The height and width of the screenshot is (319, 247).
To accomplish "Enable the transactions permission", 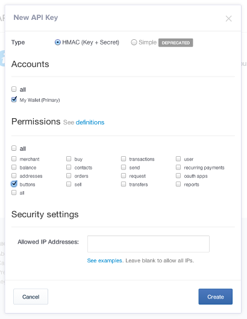I will click(x=123, y=159).
